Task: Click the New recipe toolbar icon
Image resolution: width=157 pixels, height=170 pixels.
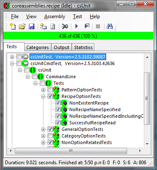Action: (x=13, y=26)
